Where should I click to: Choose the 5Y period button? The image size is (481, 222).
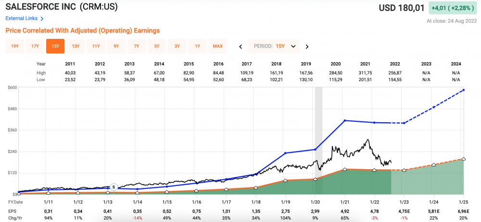157,46
